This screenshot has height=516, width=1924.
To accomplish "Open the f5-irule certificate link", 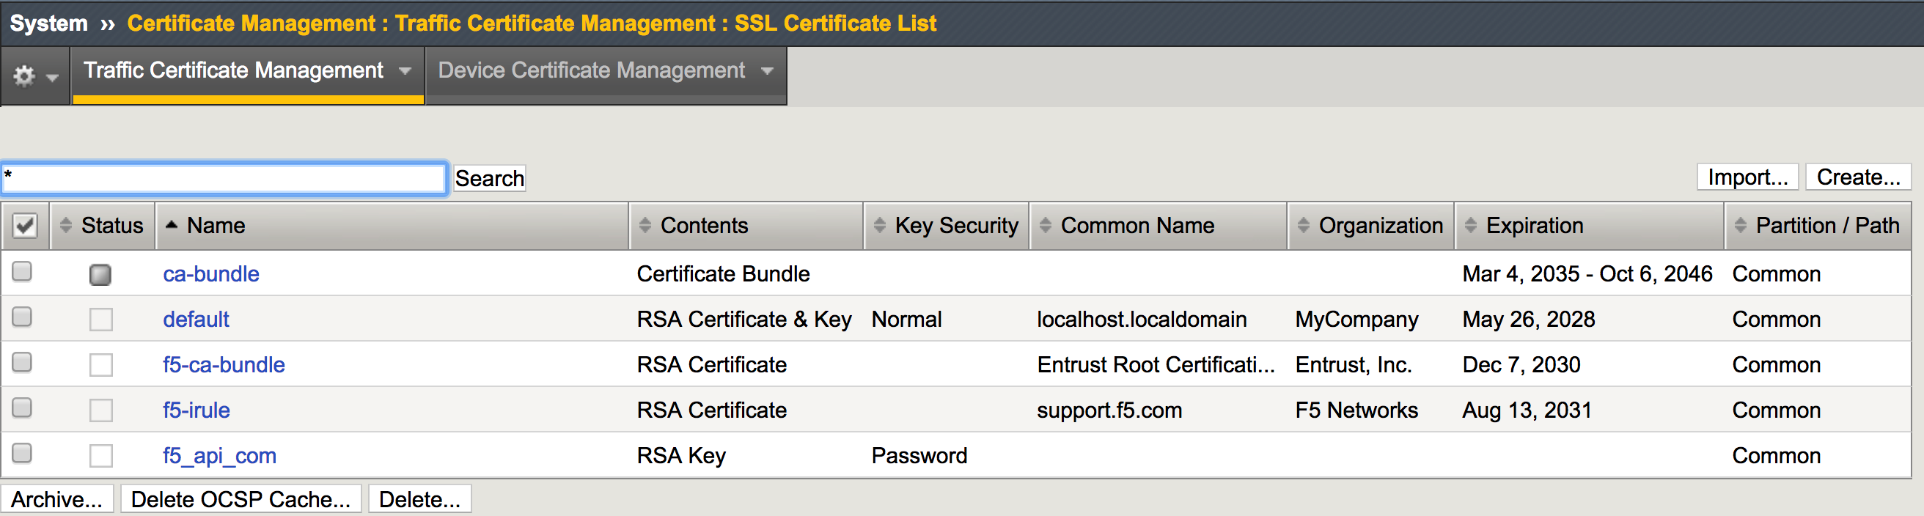I will [x=196, y=410].
